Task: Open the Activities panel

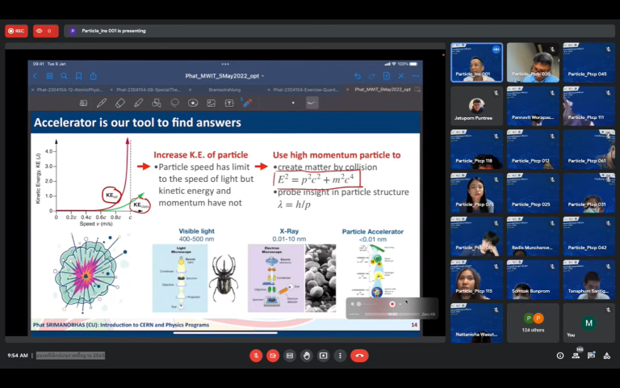Action: (606, 356)
